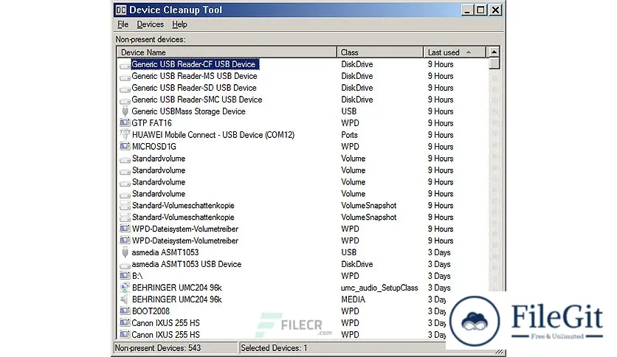Viewport: 617px width, 357px height.
Task: Sort by Device Name column header
Action: click(227, 52)
